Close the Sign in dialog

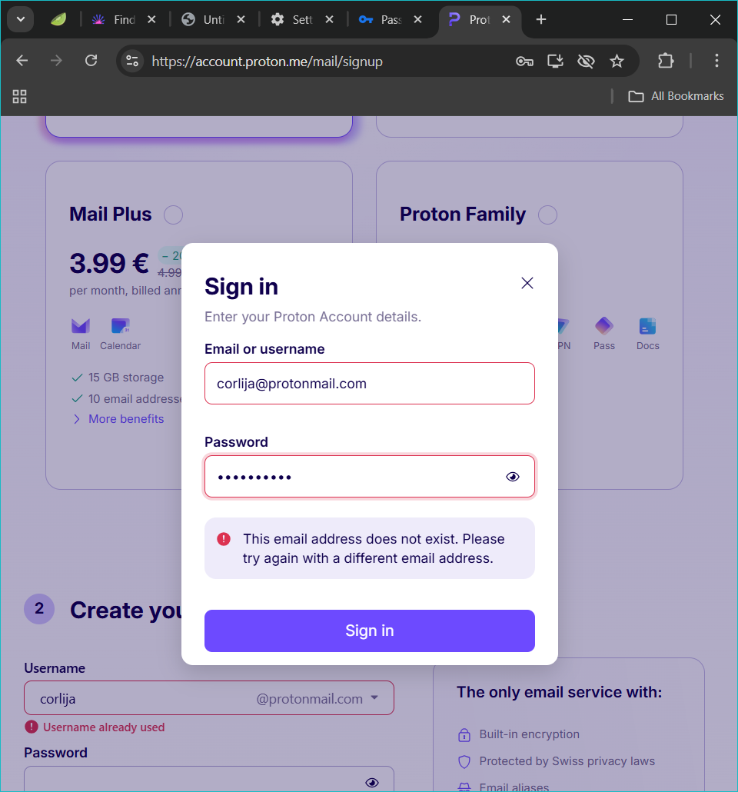point(527,283)
